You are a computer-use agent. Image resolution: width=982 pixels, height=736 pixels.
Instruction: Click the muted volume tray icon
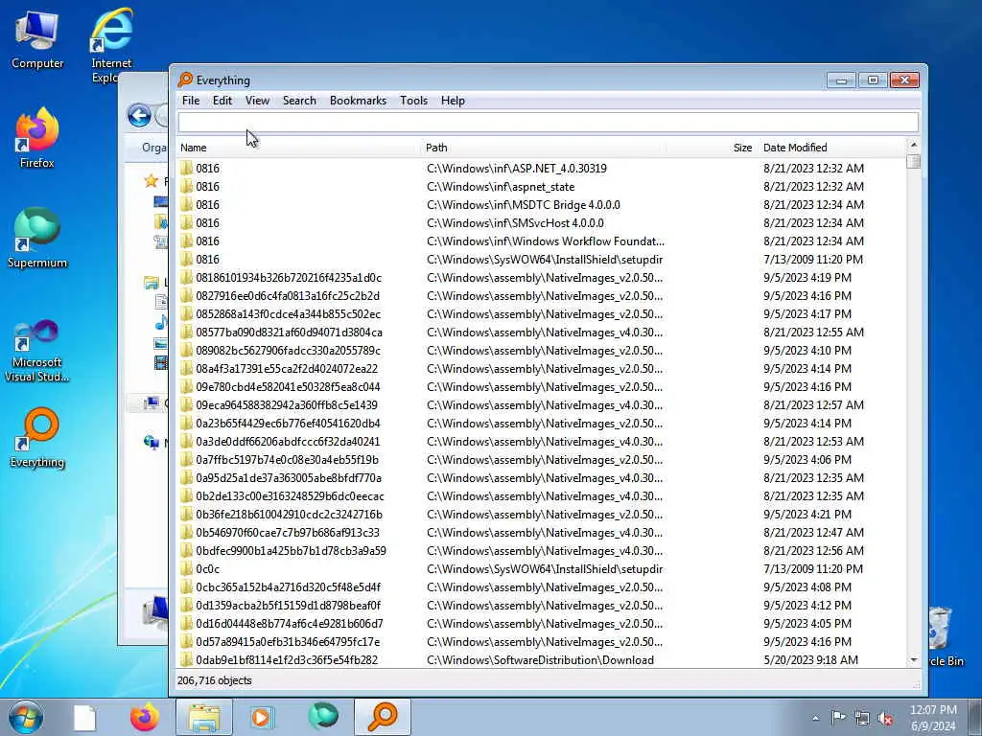point(885,718)
